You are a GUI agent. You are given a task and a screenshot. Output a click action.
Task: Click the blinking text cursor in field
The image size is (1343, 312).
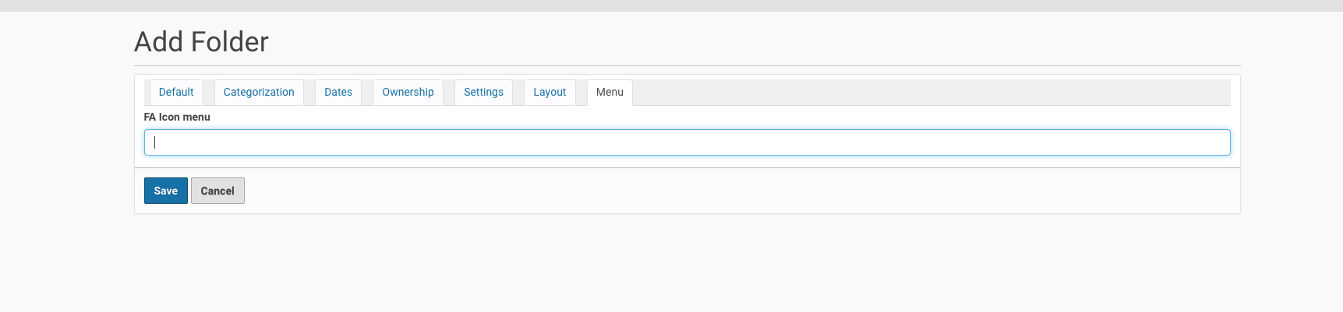pyautogui.click(x=154, y=142)
